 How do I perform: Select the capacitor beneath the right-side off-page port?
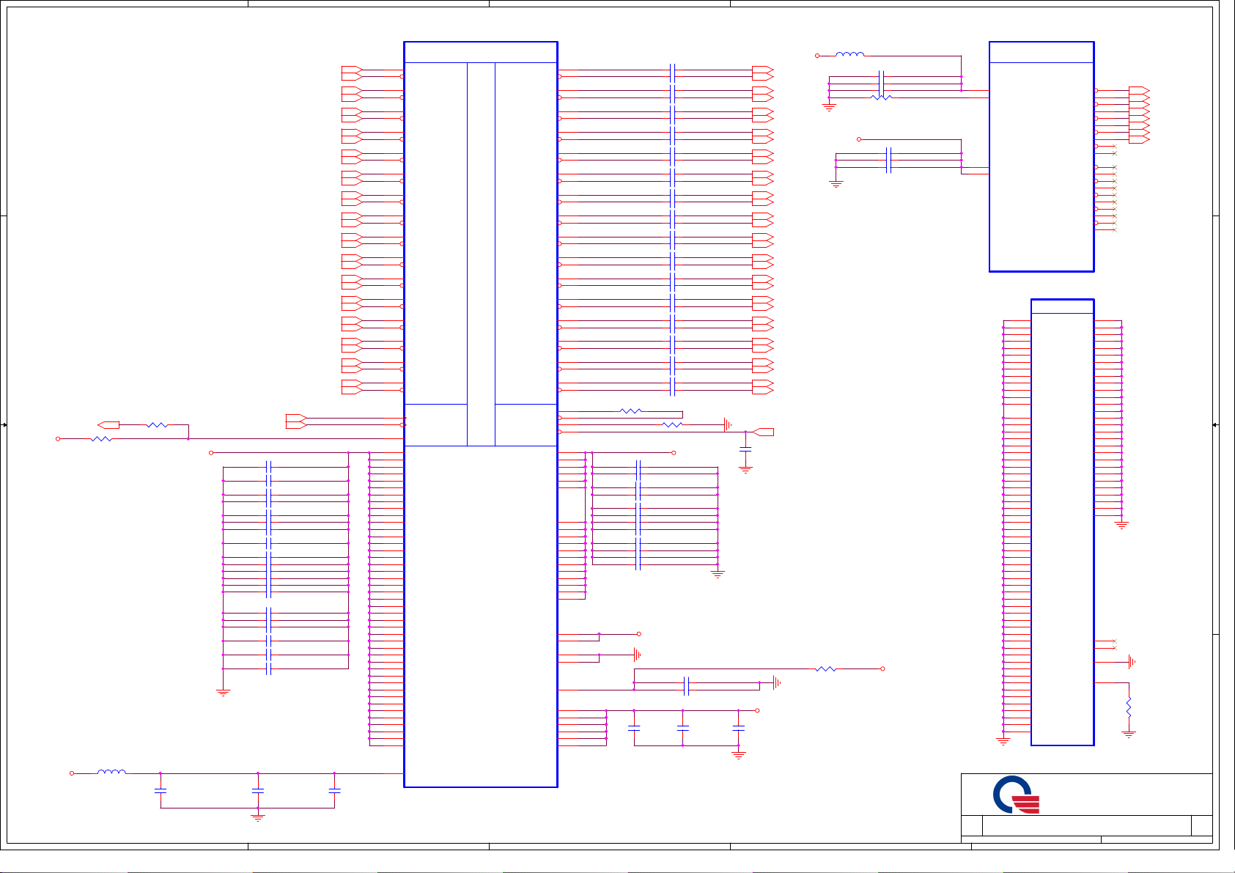(745, 448)
